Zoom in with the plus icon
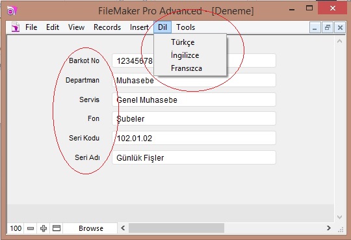Viewport: 351px width, 240px height. (x=44, y=228)
